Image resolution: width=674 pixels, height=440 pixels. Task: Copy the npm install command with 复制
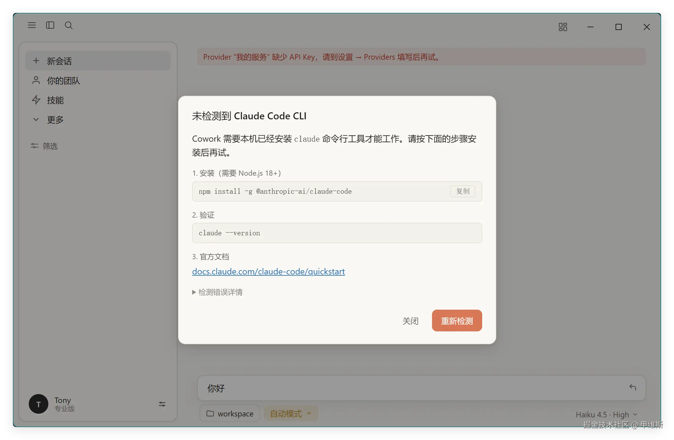click(463, 191)
